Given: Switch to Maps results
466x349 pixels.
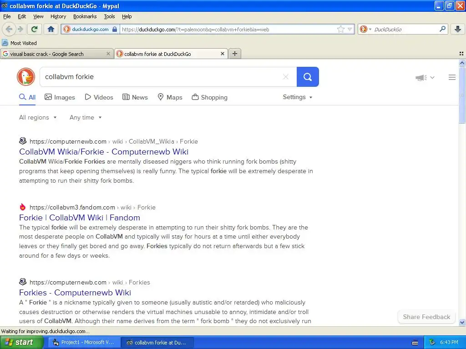Looking at the screenshot, I should click(170, 97).
